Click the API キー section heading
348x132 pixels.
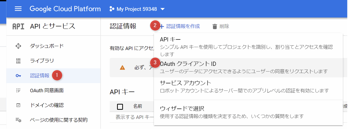122,92
